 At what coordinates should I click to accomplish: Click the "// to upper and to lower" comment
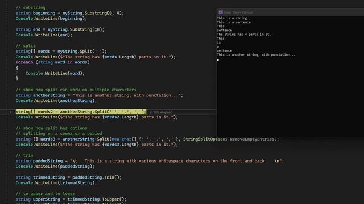pos(45,194)
